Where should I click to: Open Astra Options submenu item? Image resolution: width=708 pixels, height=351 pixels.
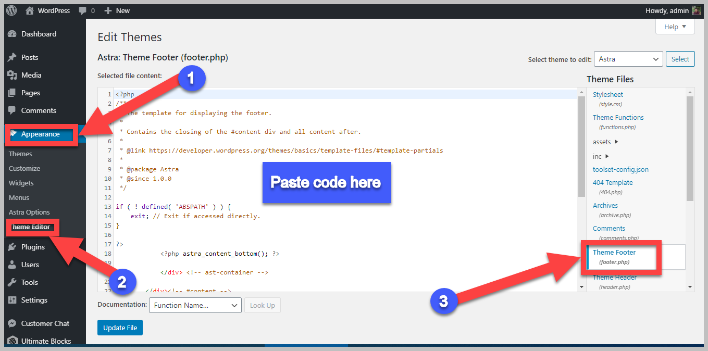[x=29, y=212]
